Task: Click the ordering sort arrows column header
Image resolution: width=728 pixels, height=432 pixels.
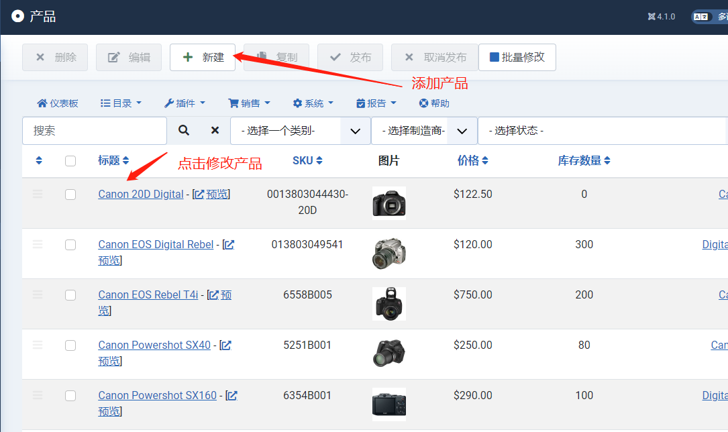Action: [x=39, y=160]
